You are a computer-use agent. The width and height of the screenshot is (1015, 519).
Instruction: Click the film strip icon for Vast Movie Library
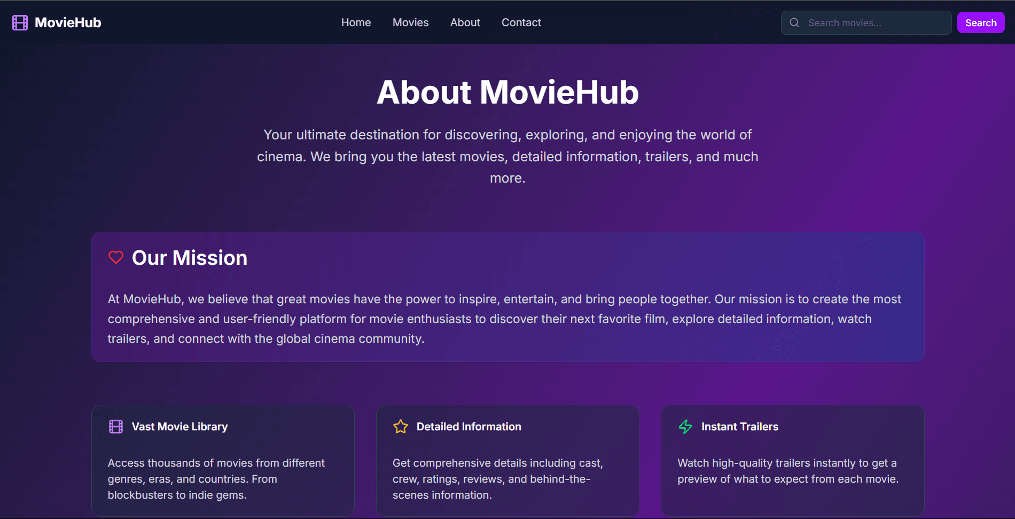[116, 427]
